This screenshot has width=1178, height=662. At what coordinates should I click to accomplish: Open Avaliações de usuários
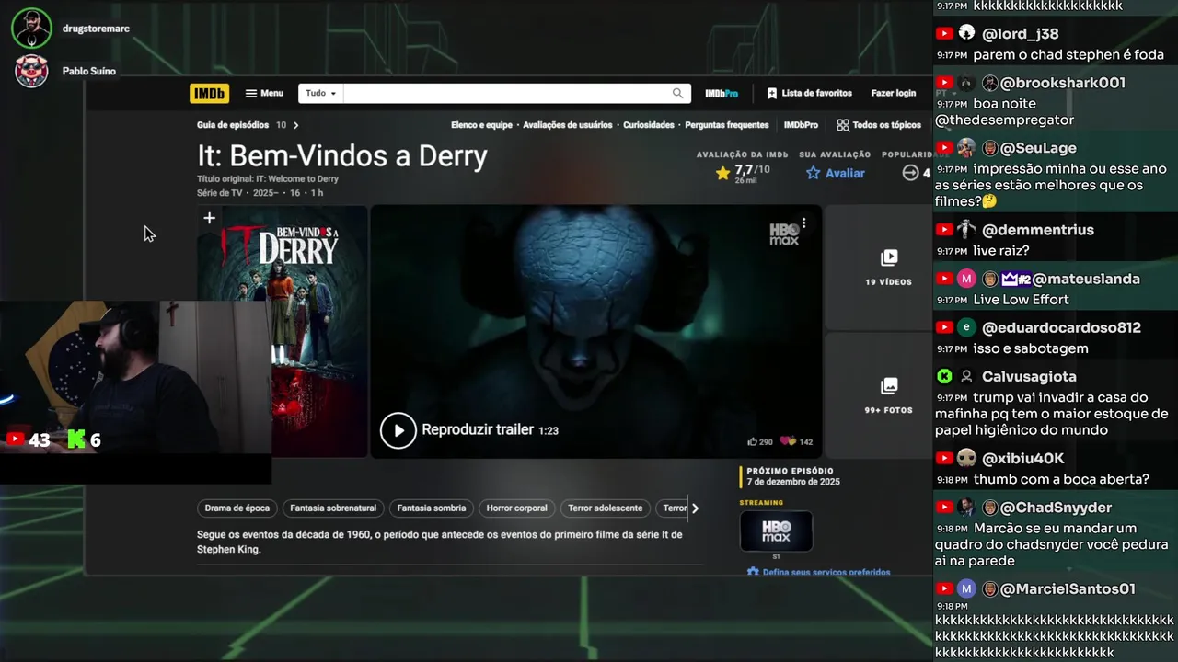point(568,125)
